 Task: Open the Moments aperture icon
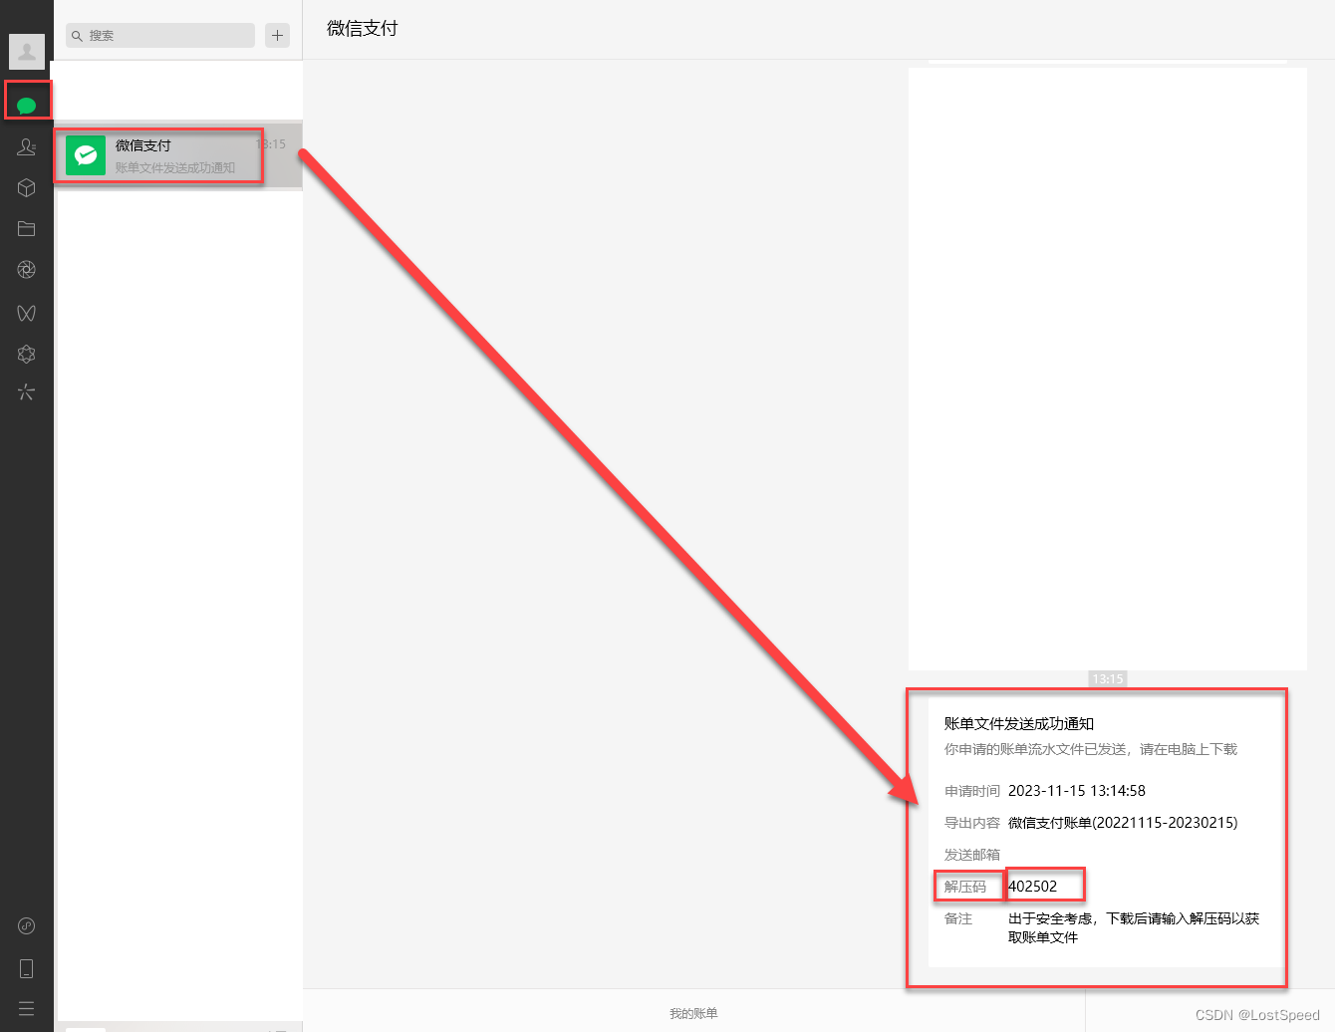pyautogui.click(x=27, y=269)
